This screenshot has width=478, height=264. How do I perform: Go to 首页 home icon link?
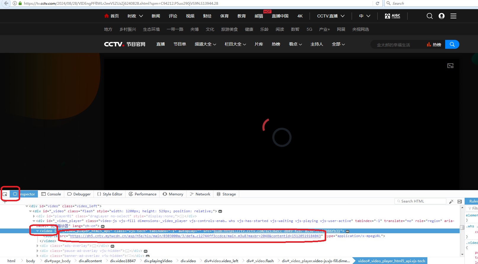point(112,16)
